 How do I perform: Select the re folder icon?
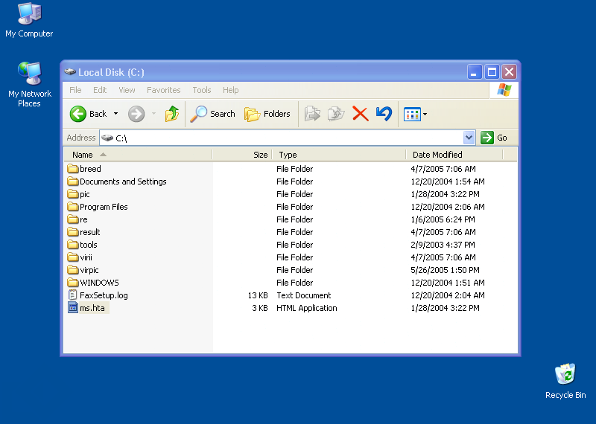click(x=72, y=219)
